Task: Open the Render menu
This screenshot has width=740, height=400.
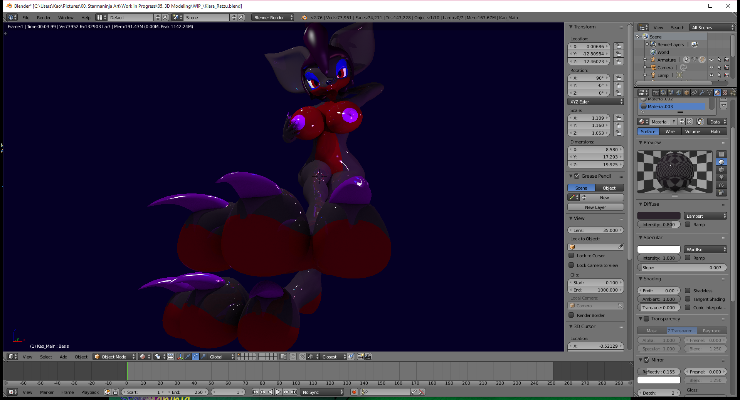Action: click(44, 18)
